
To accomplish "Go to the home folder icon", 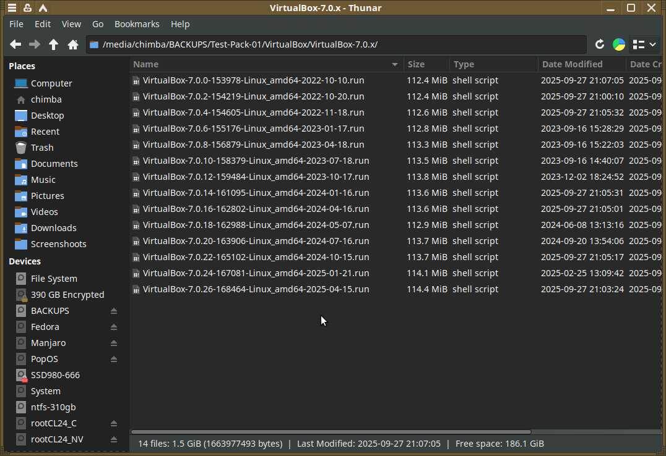I will (x=73, y=44).
